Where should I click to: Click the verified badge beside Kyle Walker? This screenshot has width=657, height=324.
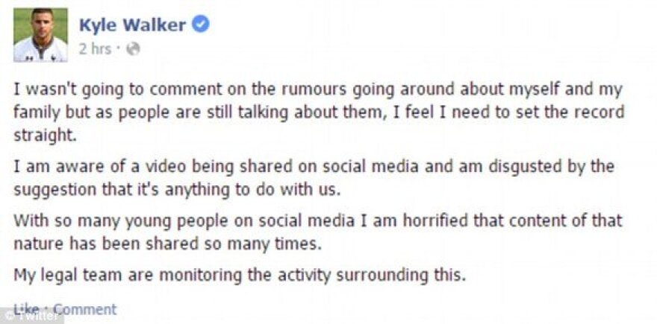(200, 25)
